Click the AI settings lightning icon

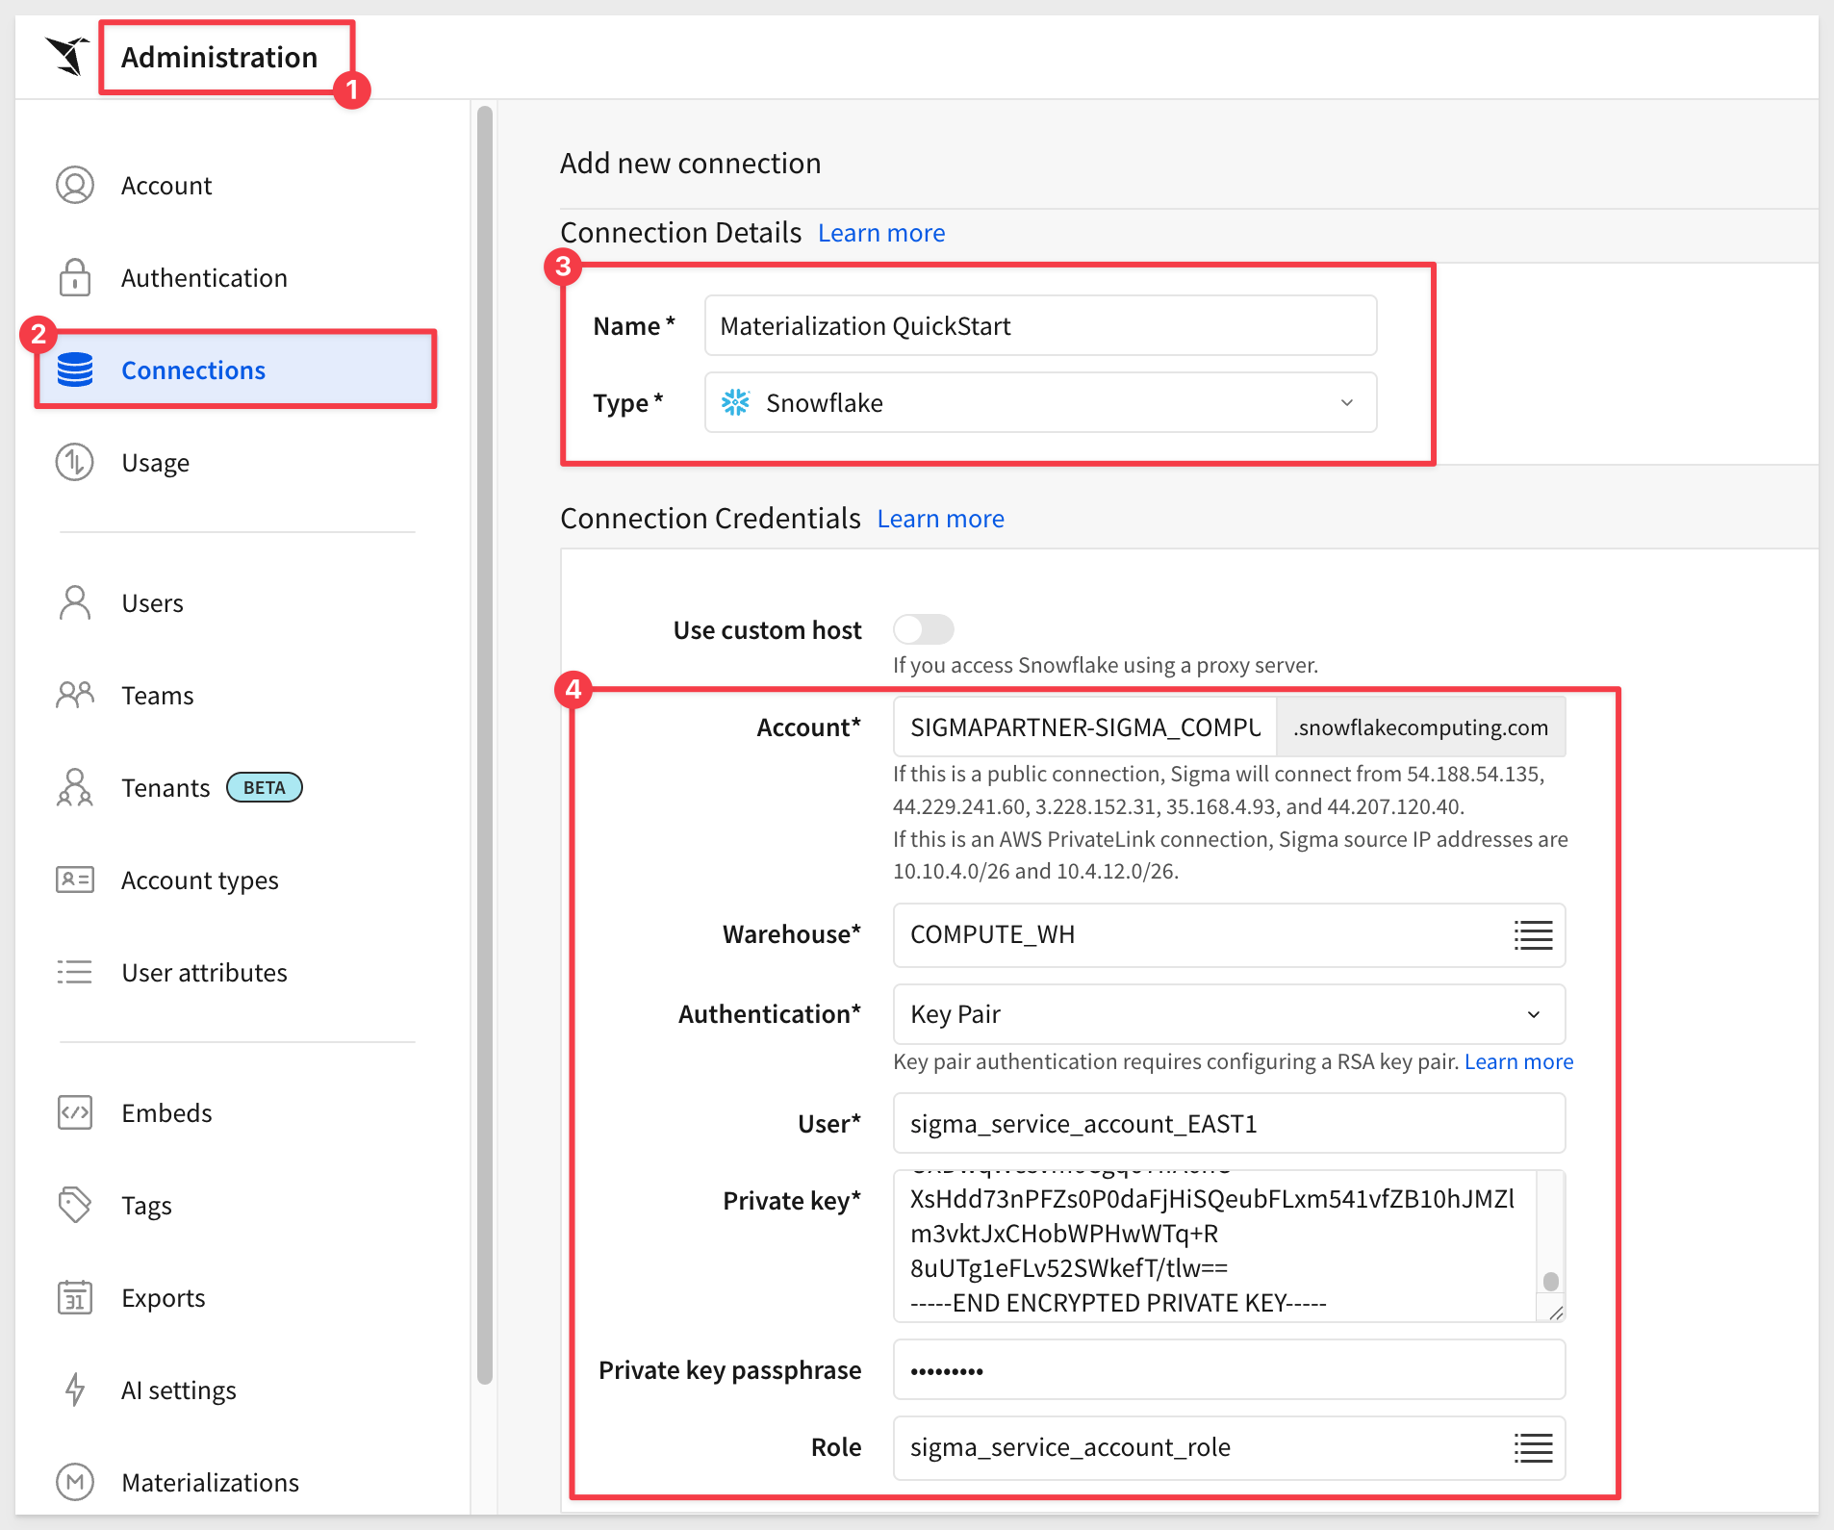click(x=75, y=1390)
